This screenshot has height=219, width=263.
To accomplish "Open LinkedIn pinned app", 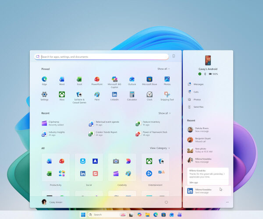I will 114,96.
